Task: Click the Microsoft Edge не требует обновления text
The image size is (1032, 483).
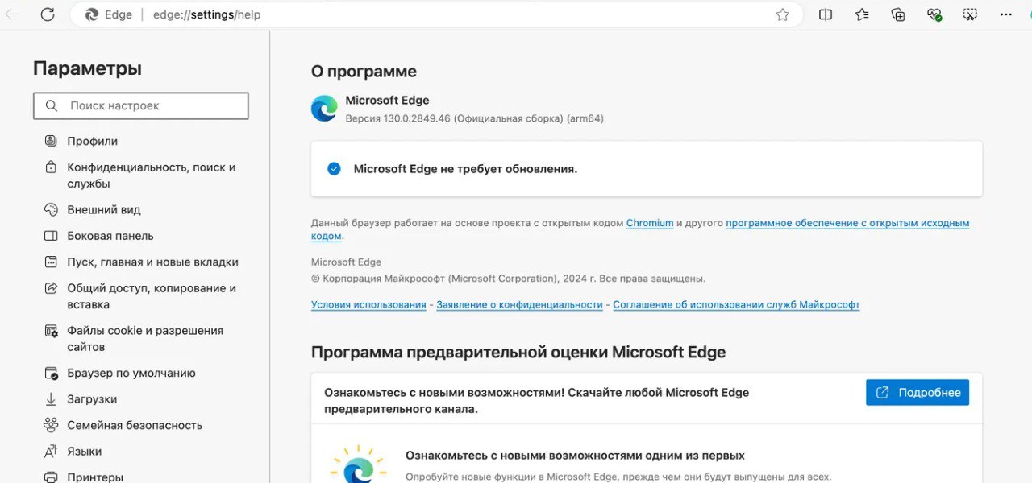Action: point(465,169)
